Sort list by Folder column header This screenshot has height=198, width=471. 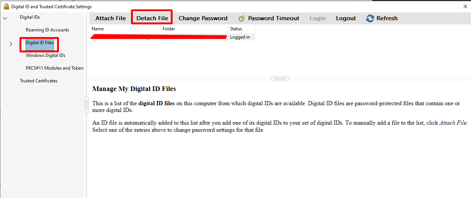169,29
